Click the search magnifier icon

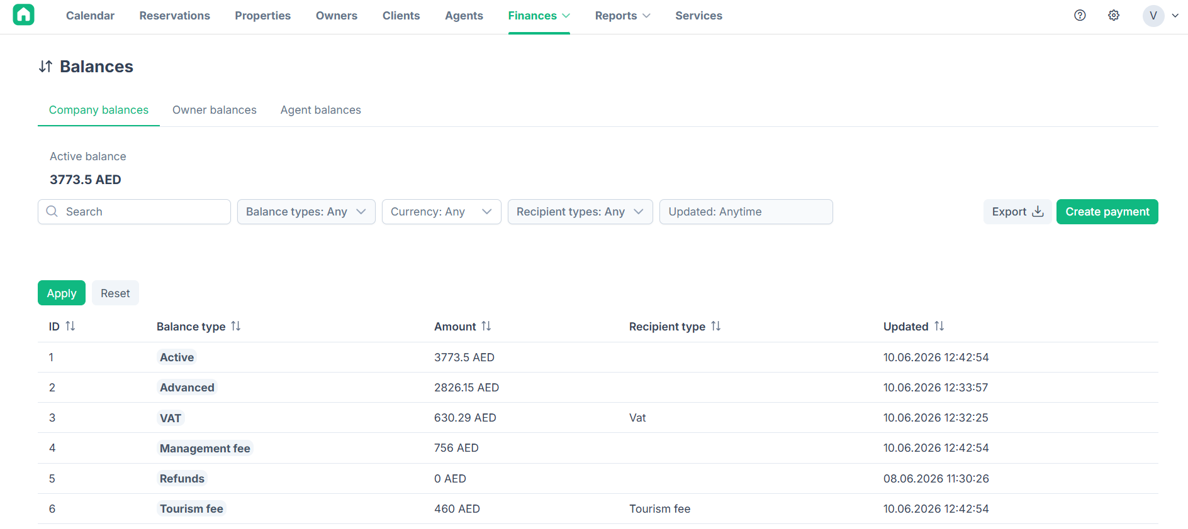52,212
